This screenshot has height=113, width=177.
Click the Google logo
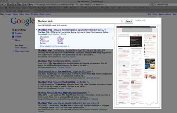click(23, 21)
